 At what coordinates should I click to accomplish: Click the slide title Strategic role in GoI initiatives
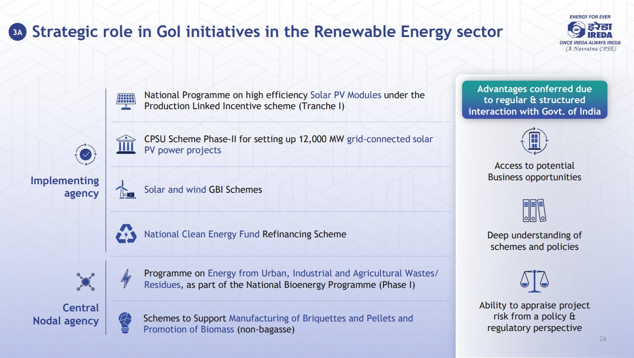click(x=267, y=32)
